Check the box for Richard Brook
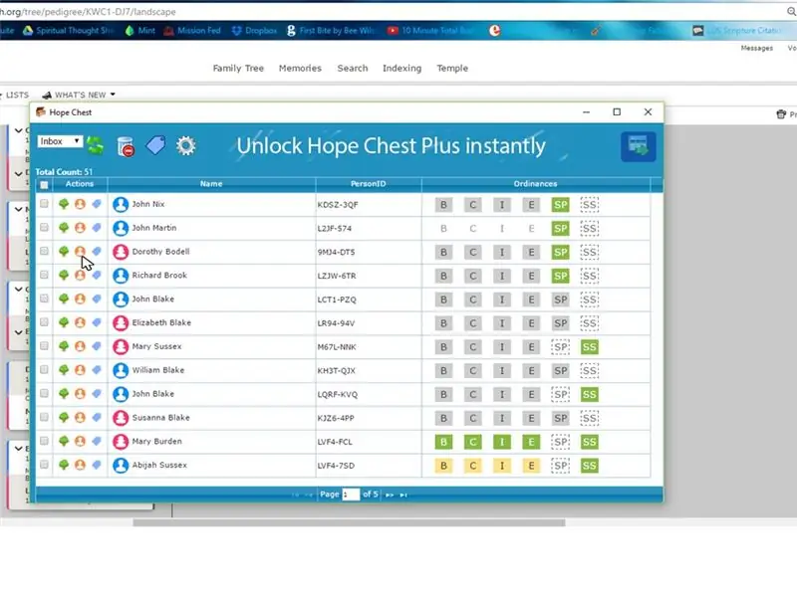797x597 pixels. click(x=44, y=275)
